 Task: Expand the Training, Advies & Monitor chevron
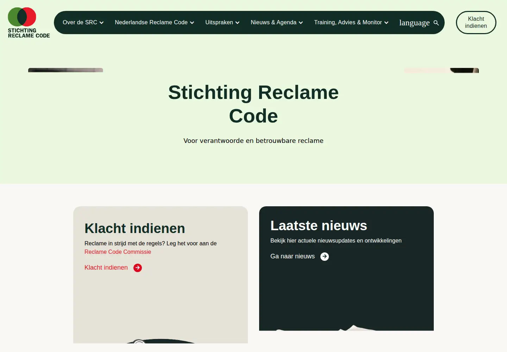click(386, 23)
